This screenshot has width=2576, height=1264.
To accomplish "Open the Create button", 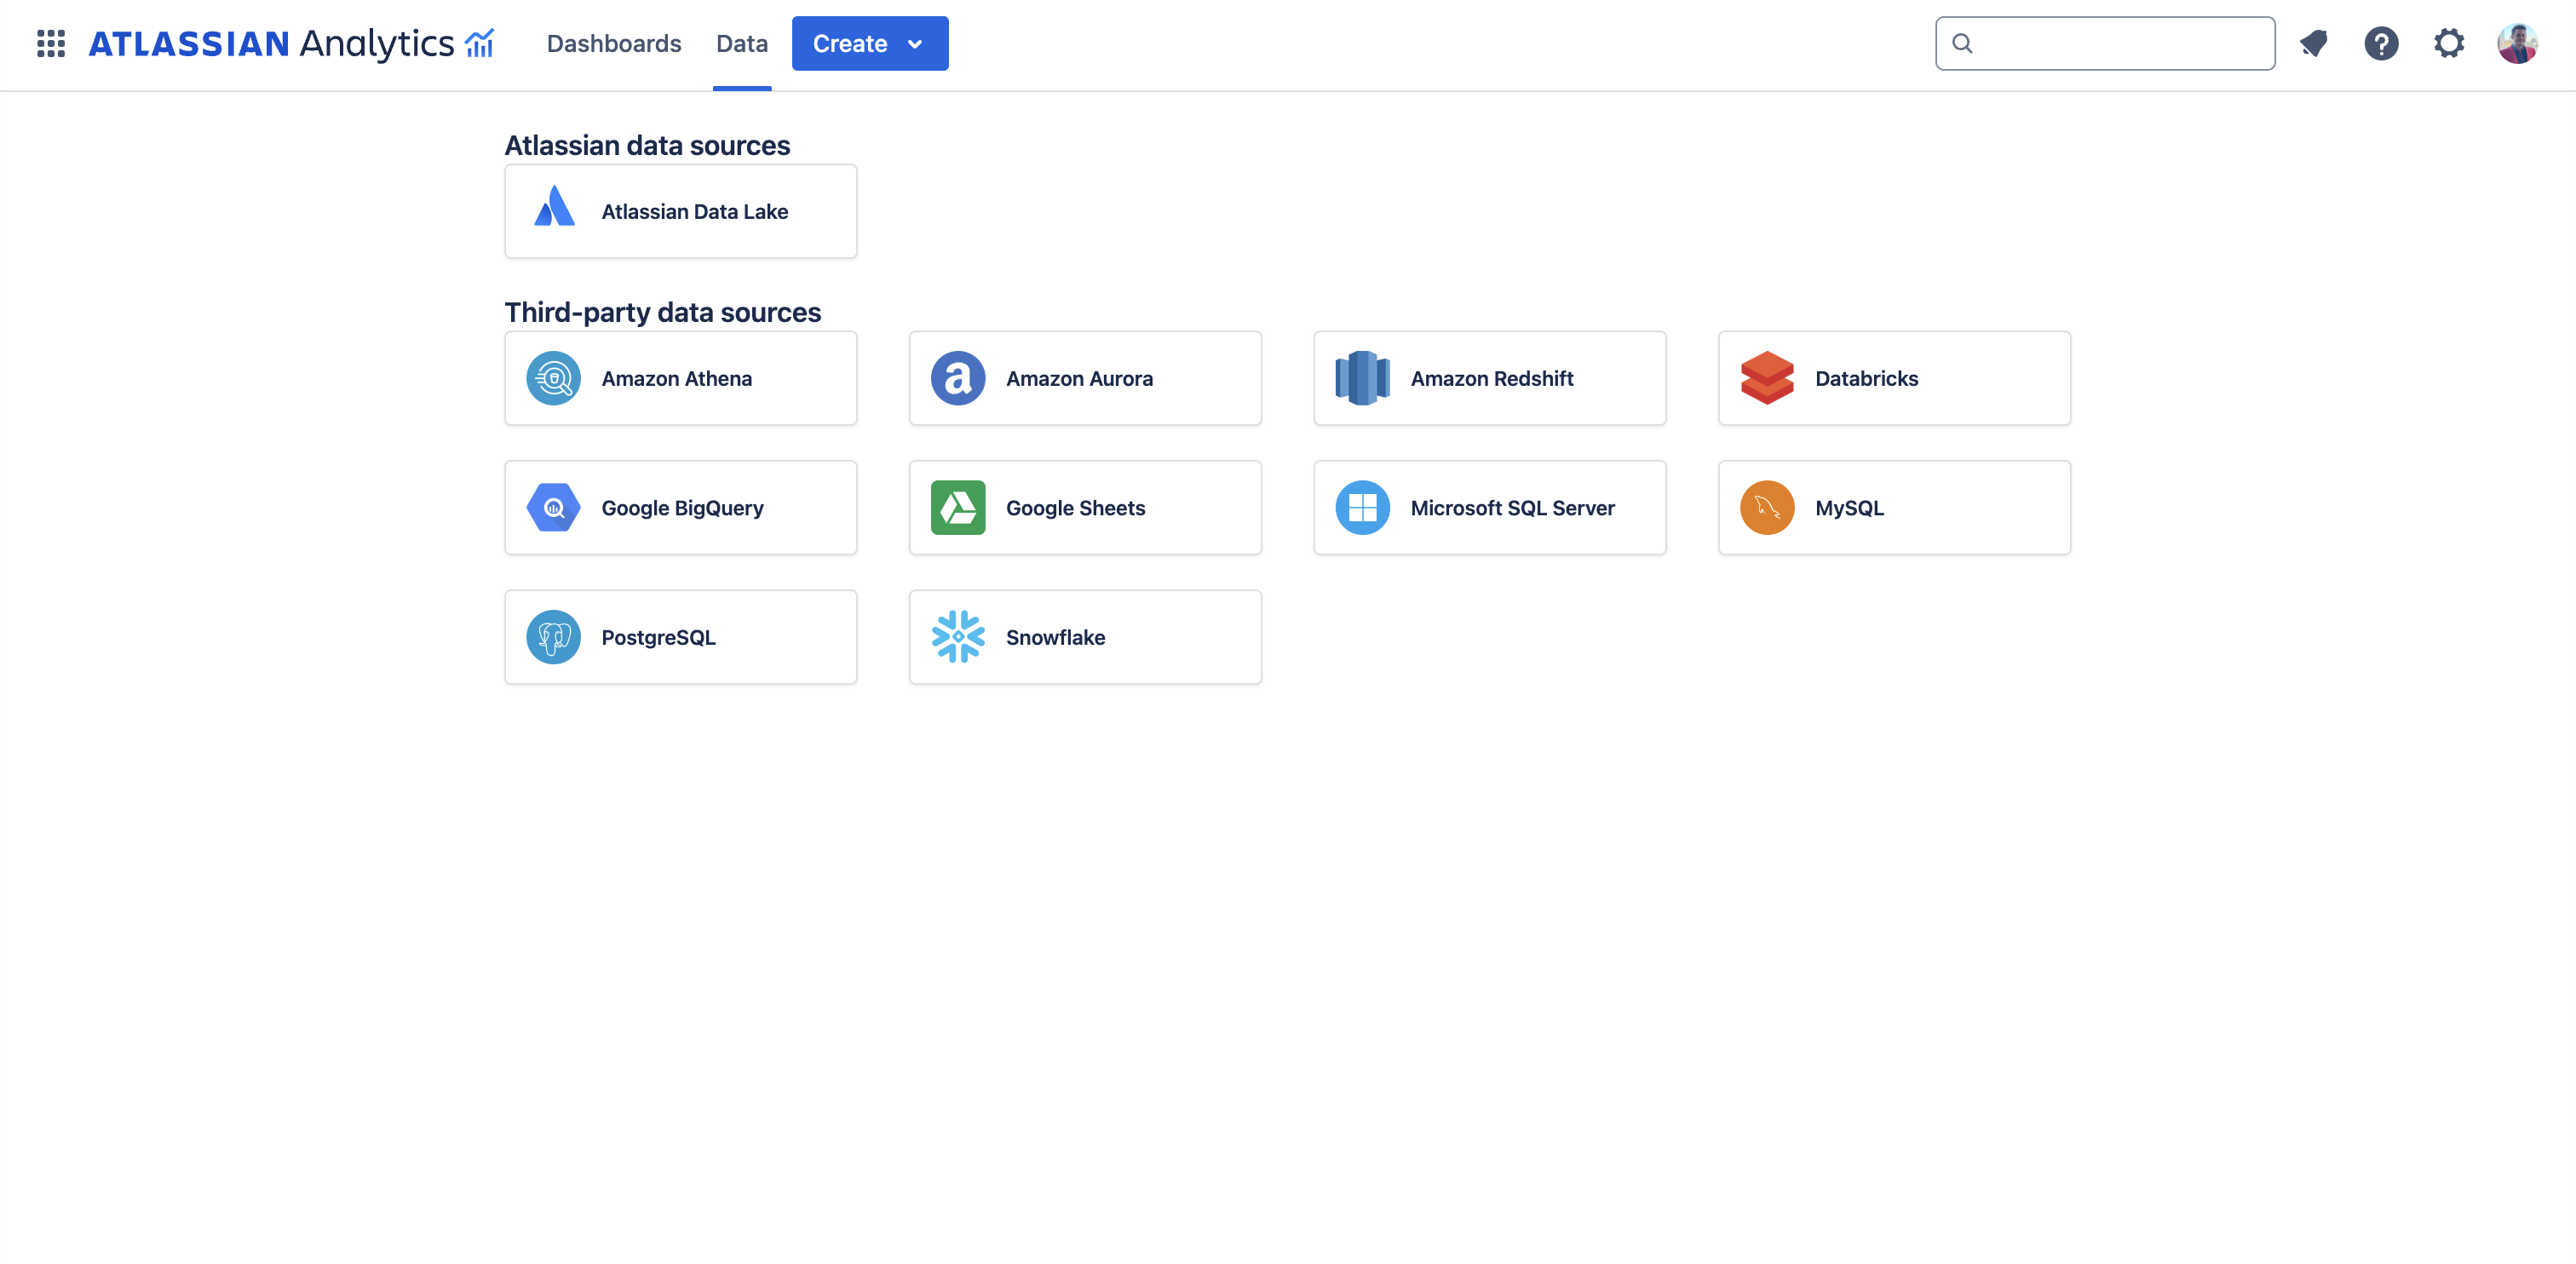I will [870, 43].
